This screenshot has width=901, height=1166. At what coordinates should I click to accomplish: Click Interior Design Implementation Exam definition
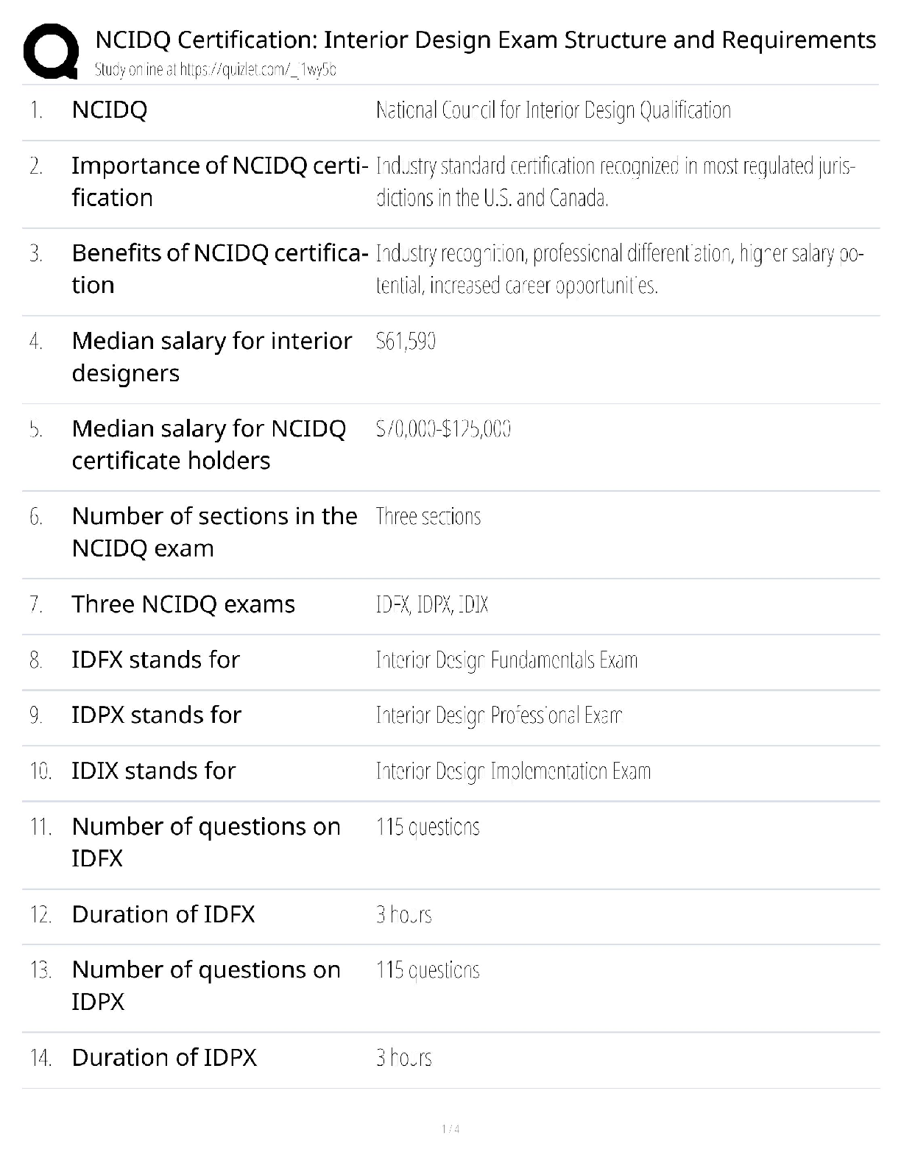(x=513, y=771)
